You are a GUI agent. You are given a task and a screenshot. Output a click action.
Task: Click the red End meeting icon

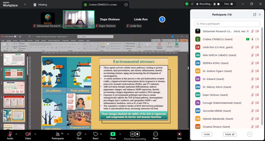point(179,134)
